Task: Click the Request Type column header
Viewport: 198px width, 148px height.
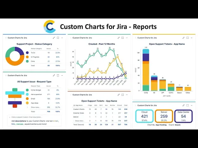Action: (x=35, y=86)
